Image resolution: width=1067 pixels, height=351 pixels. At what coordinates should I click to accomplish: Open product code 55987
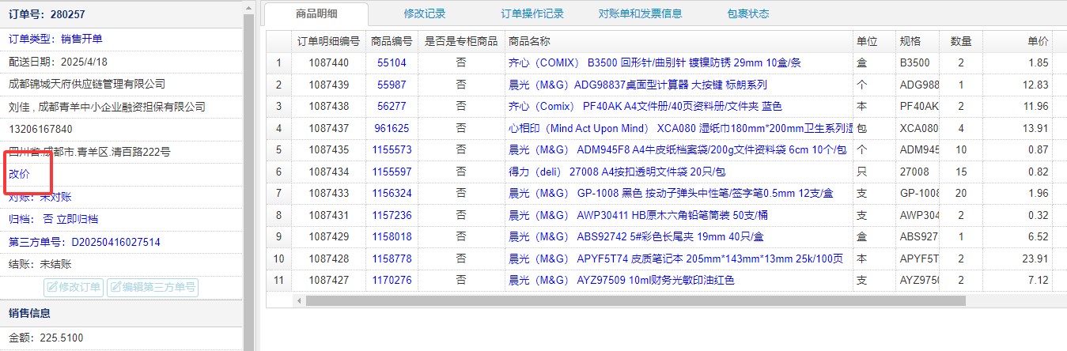coord(392,85)
